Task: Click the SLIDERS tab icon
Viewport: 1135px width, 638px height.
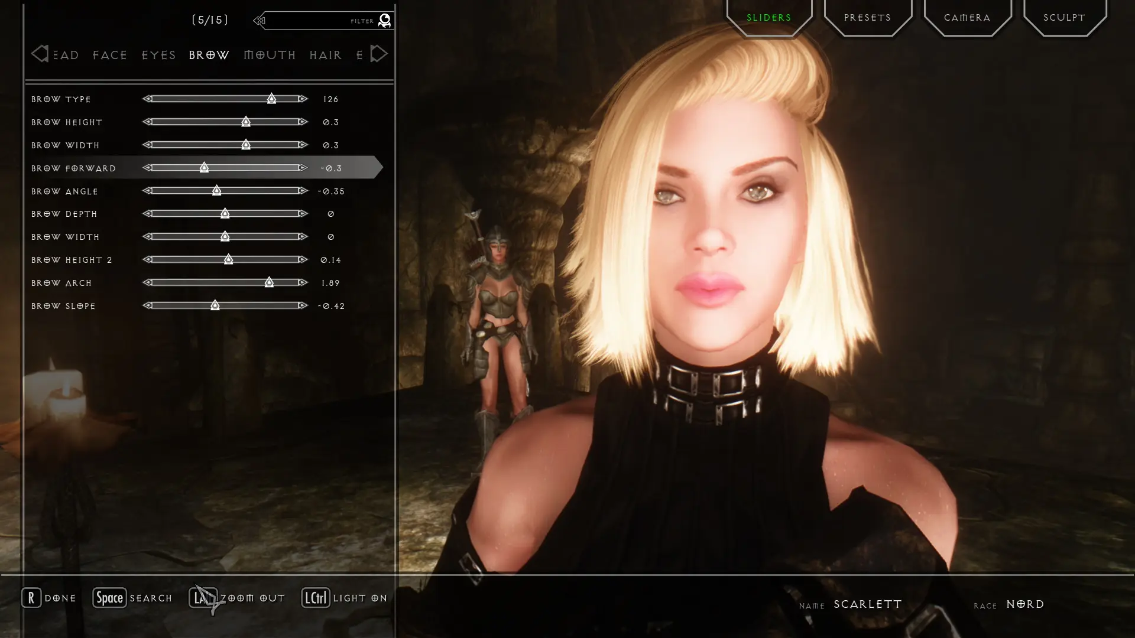Action: (x=768, y=17)
